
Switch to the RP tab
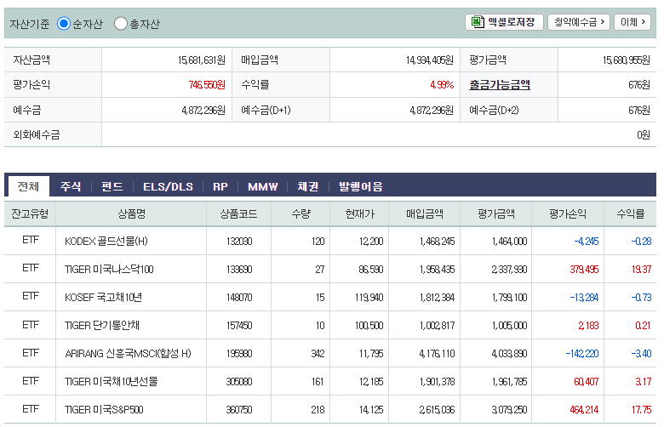220,186
